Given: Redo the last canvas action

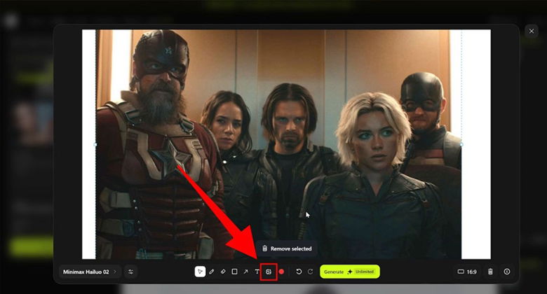Looking at the screenshot, I should (310, 272).
